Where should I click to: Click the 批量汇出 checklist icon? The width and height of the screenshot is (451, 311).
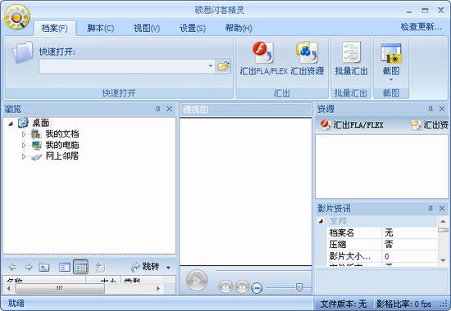click(x=351, y=52)
